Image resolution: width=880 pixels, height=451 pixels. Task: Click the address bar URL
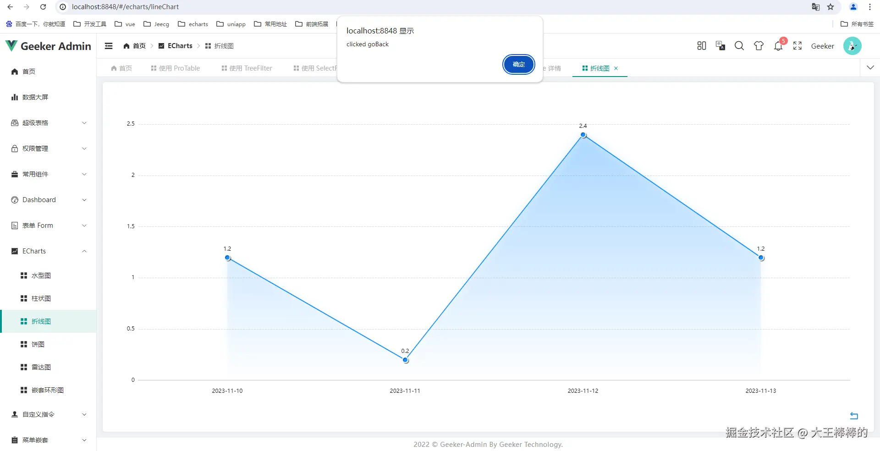[125, 7]
